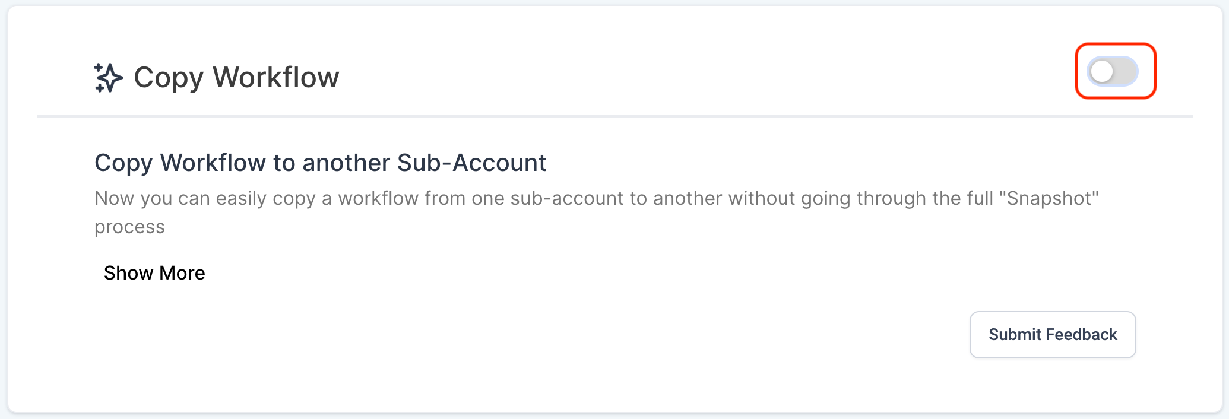Click the large four-point star in sparkle icon
Screen dimensions: 1229x419
pos(110,78)
